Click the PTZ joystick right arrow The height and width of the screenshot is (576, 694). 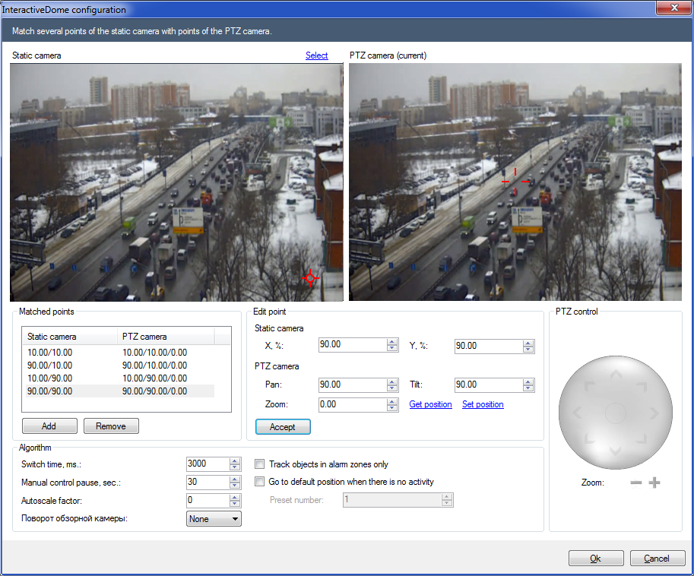pyautogui.click(x=653, y=413)
